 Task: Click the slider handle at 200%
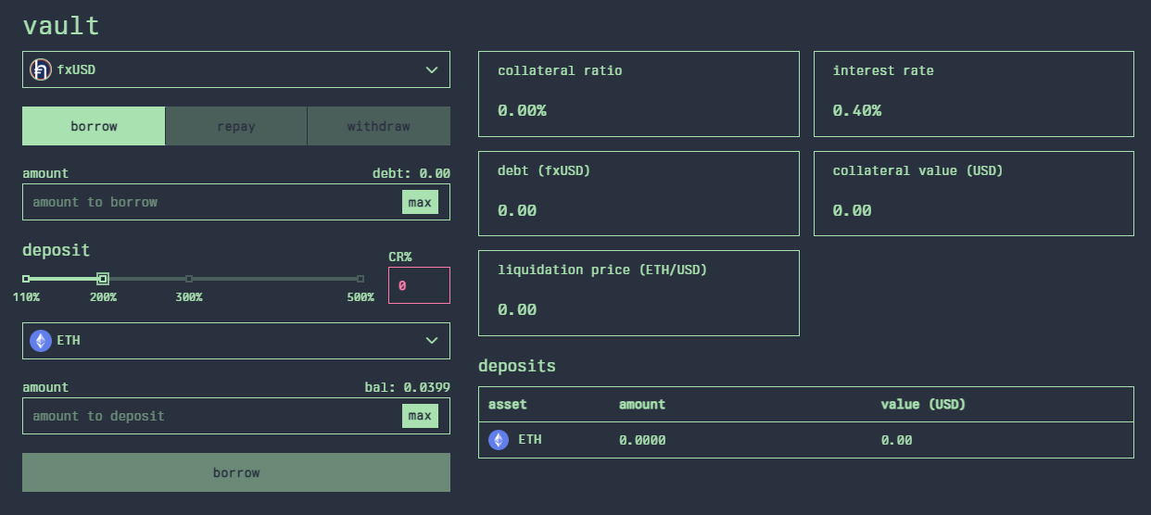(103, 279)
